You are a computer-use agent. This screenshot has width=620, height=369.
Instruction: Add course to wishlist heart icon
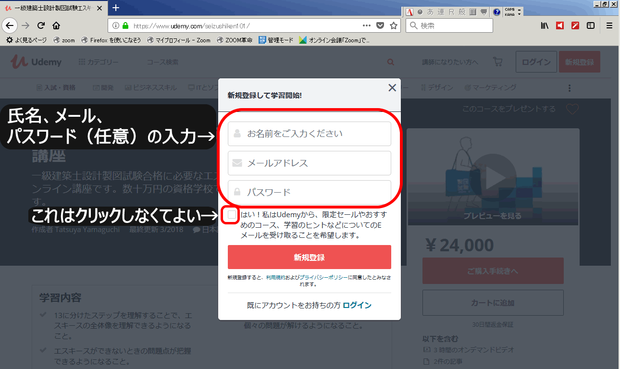pyautogui.click(x=572, y=109)
